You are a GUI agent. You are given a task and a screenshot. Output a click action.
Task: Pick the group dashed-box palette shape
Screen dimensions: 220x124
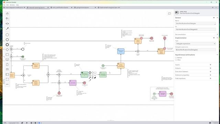(7, 79)
